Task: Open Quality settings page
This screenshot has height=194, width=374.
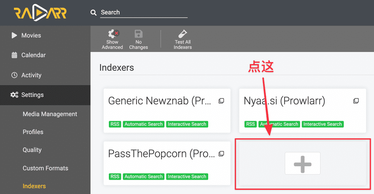Action: (32, 150)
